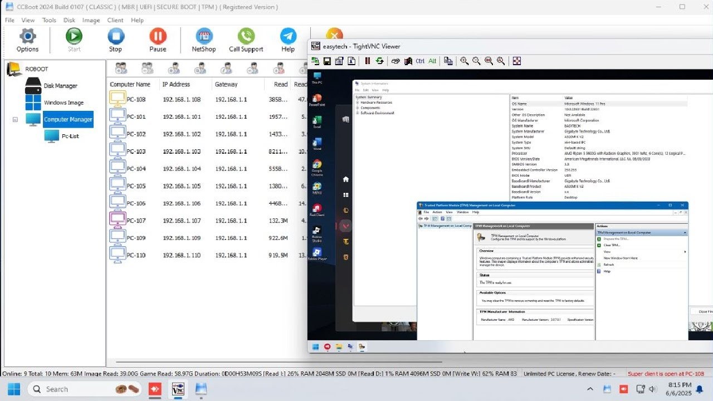Click the blue Stop service icon
This screenshot has height=401, width=713.
[x=115, y=37]
